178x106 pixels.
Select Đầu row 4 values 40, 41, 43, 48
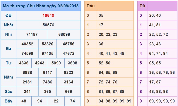[111, 54]
